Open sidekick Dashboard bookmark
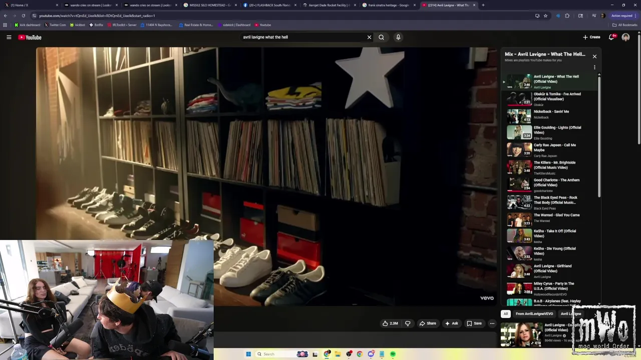The image size is (641, 360). coord(234,25)
